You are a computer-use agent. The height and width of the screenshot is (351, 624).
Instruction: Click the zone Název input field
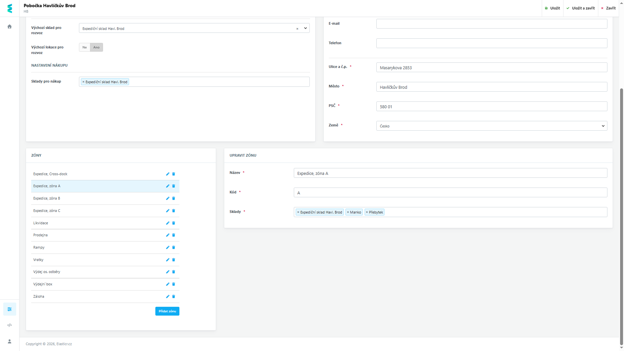450,173
